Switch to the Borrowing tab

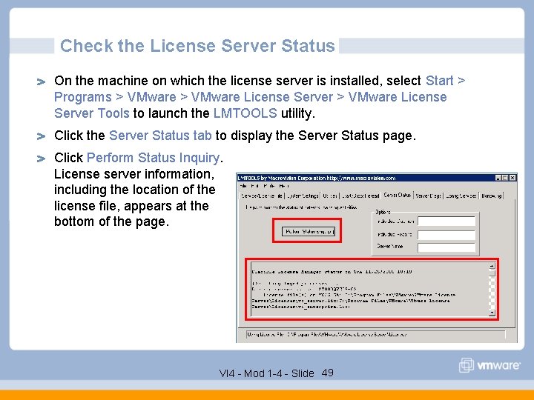point(491,196)
